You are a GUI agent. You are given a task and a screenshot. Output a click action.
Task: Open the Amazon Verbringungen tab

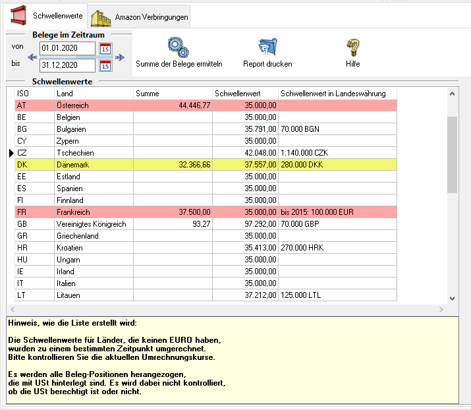(140, 17)
